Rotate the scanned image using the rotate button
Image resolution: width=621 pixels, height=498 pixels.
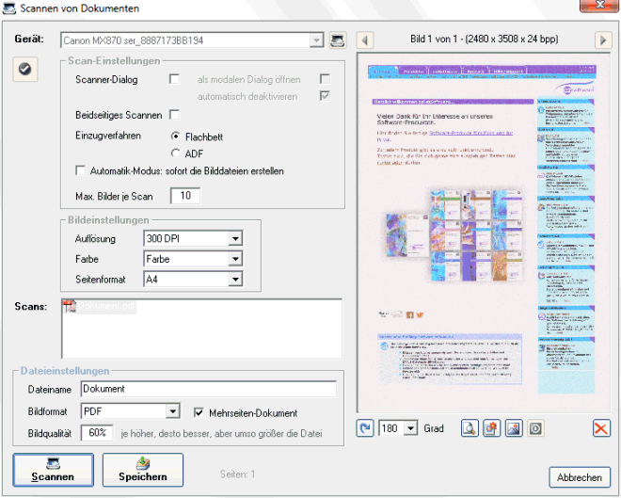point(365,428)
